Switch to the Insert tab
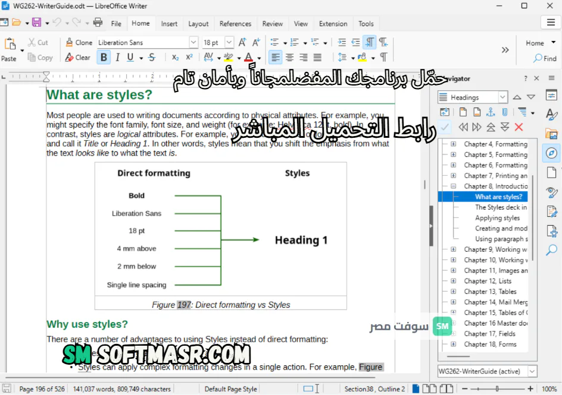The image size is (562, 395). coord(169,24)
